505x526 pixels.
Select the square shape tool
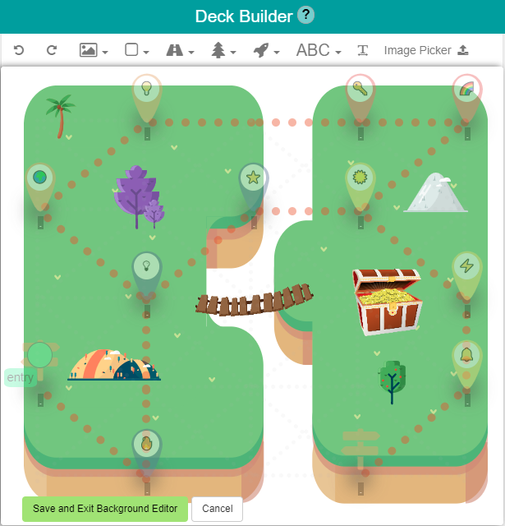point(131,49)
